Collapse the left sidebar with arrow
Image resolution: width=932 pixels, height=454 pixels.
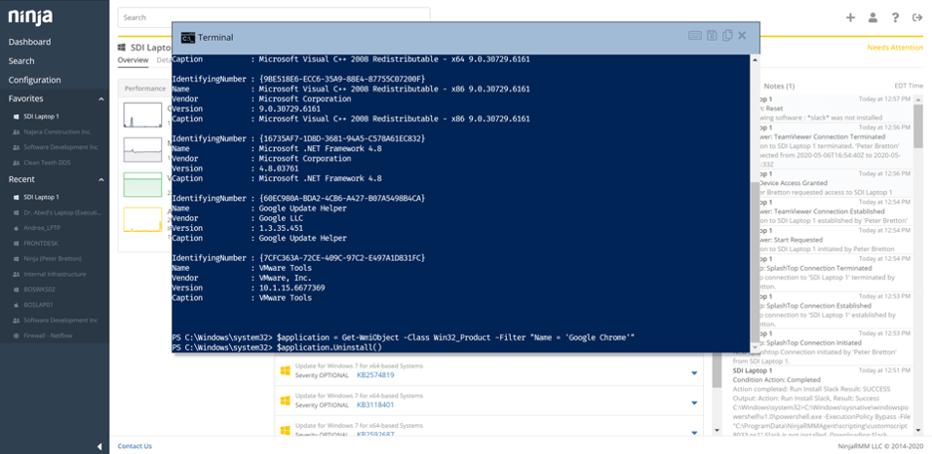tap(100, 446)
